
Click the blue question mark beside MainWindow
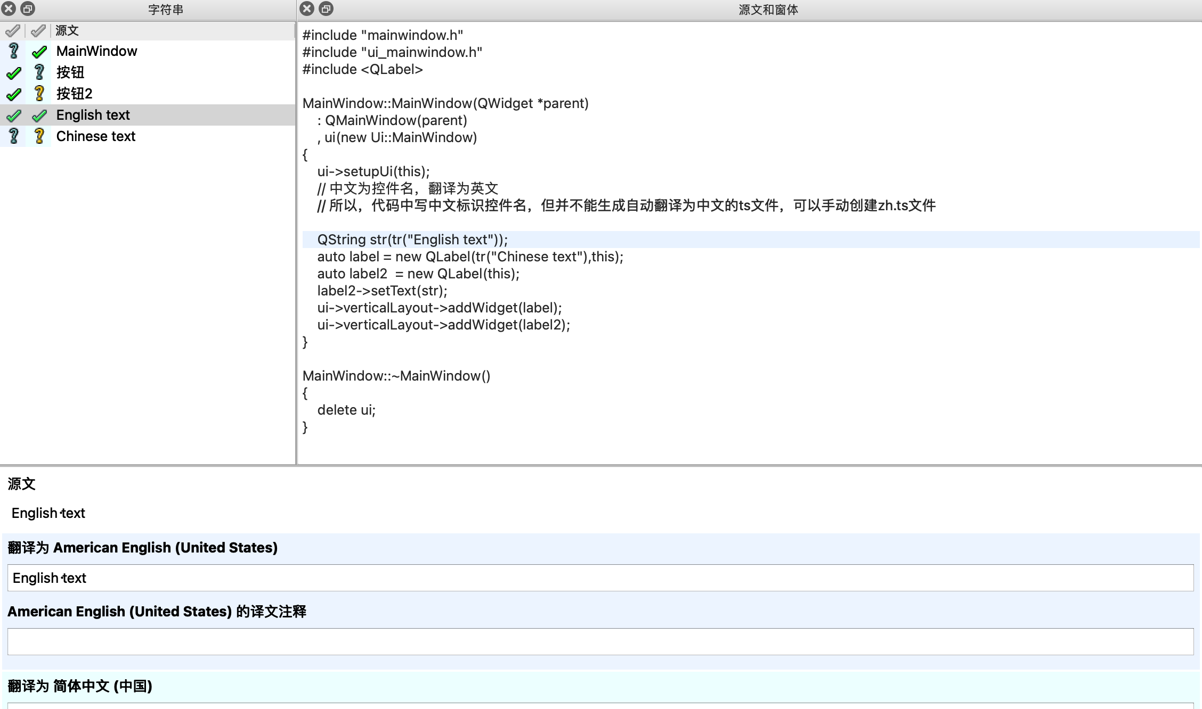13,51
